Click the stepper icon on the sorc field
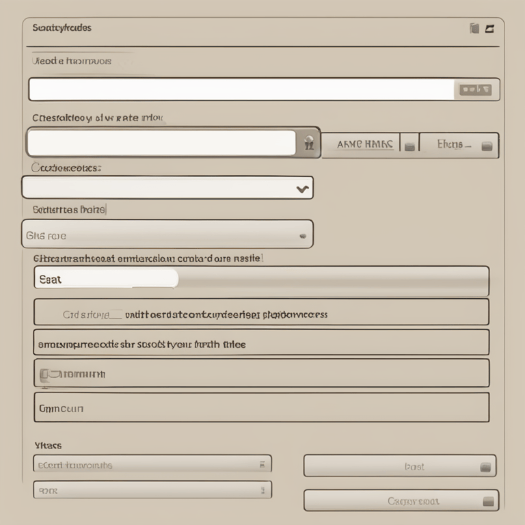Viewport: 525px width, 525px height. [262, 490]
